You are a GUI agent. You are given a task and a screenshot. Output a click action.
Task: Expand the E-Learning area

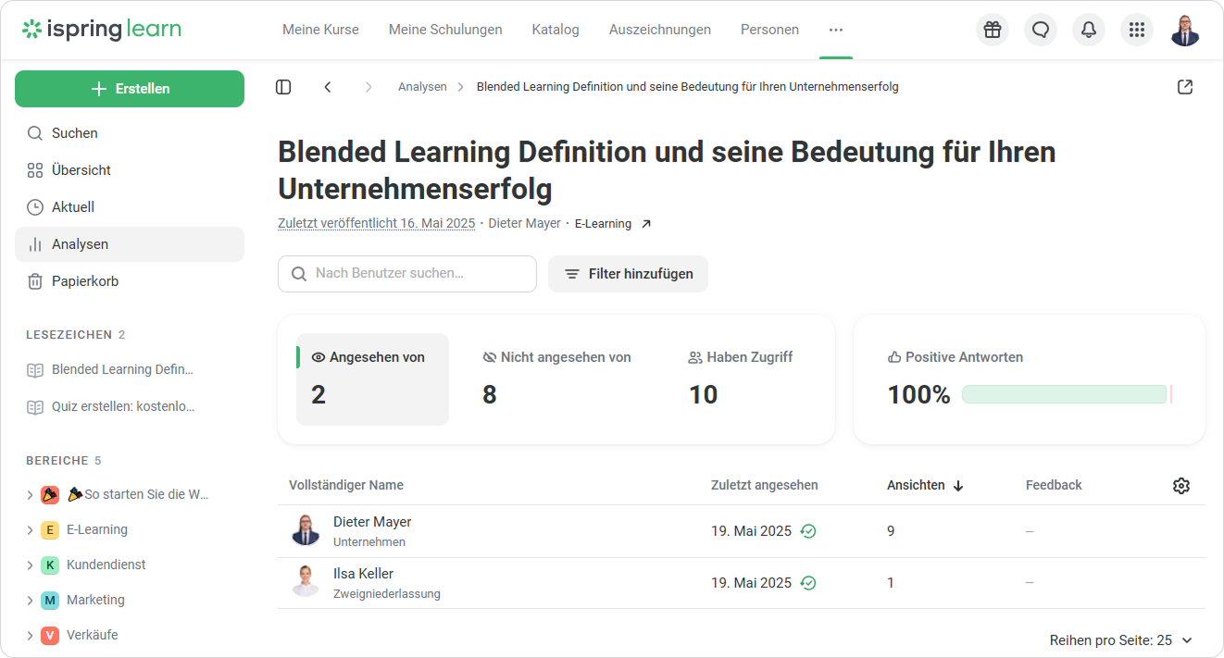30,530
